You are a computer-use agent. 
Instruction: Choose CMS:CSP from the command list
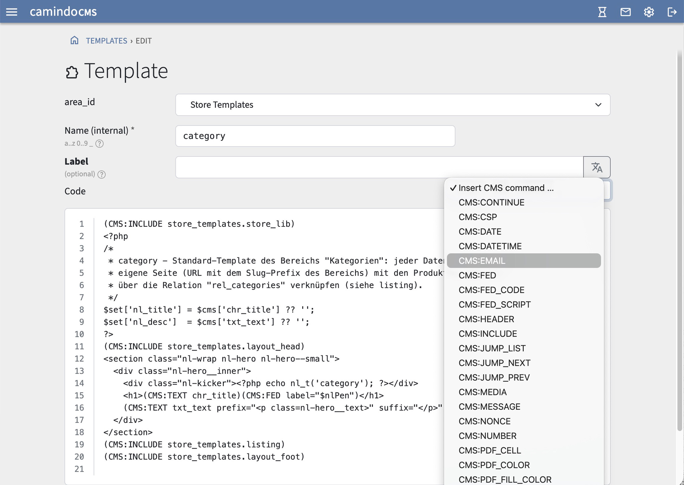pos(524,217)
